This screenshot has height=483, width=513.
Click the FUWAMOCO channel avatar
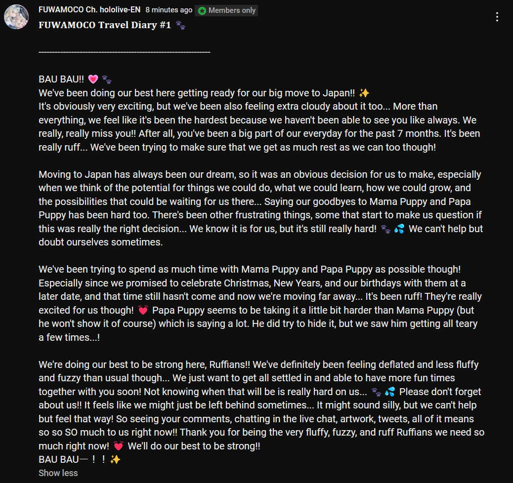point(16,17)
